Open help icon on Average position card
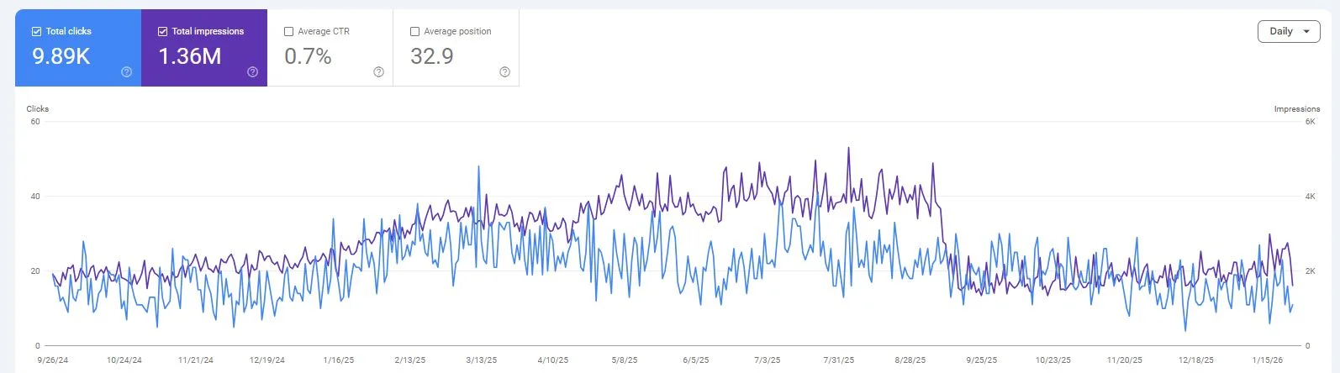1340x373 pixels. click(504, 72)
